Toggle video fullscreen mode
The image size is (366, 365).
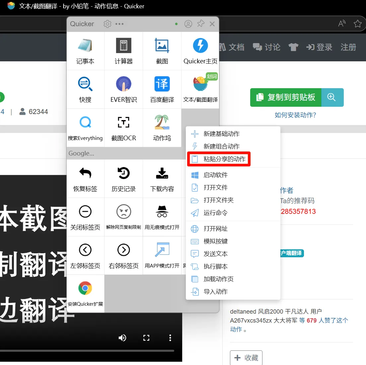pos(146,338)
